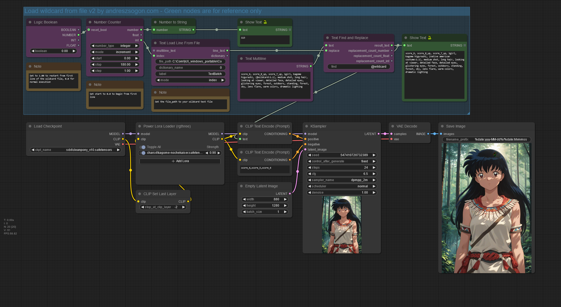Collapse the Number to String node dot
The image size is (561, 307).
click(x=155, y=22)
